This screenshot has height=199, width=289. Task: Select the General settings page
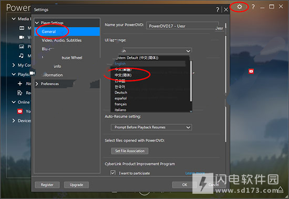(x=67, y=32)
